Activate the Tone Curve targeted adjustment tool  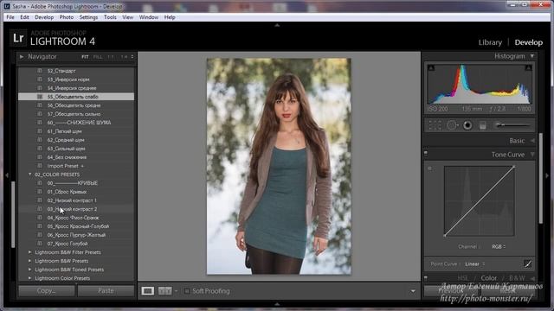[x=430, y=168]
